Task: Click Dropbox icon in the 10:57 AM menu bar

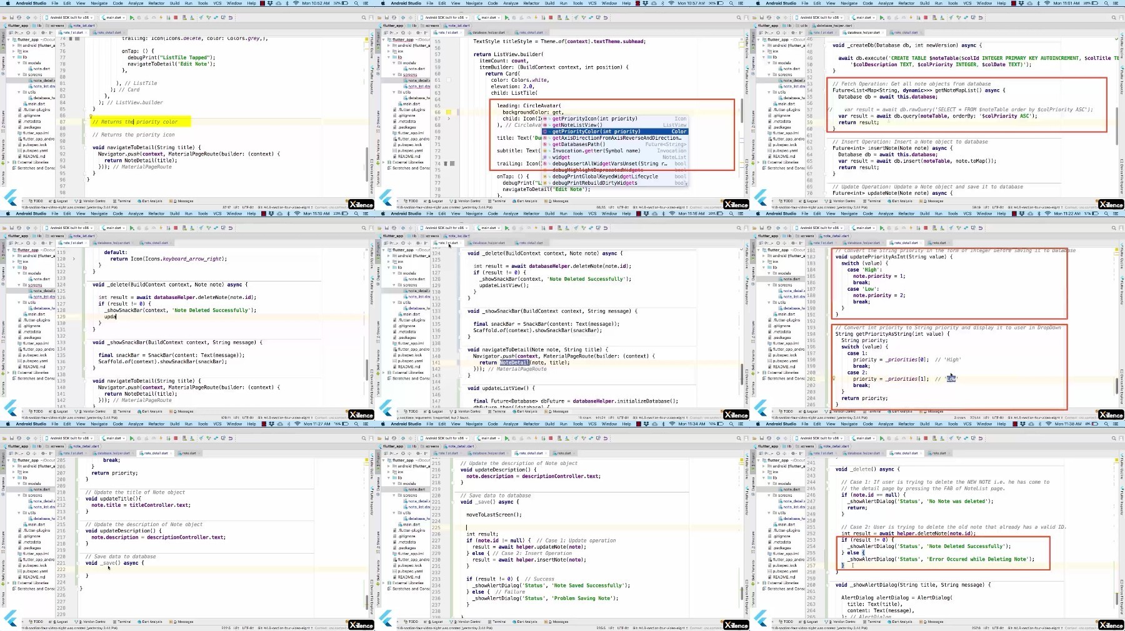Action: tap(645, 3)
